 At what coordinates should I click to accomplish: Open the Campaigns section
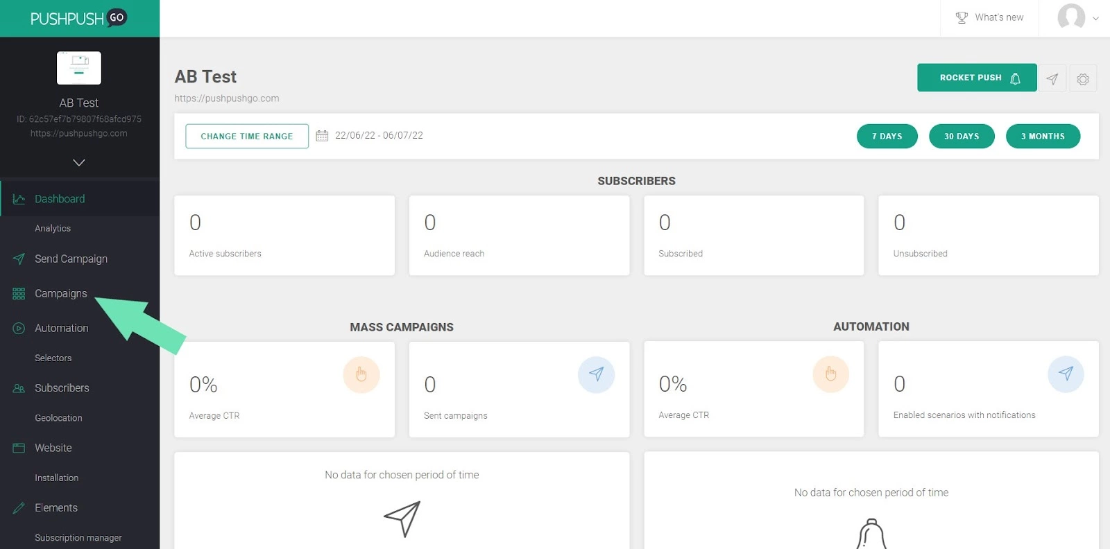click(x=61, y=293)
